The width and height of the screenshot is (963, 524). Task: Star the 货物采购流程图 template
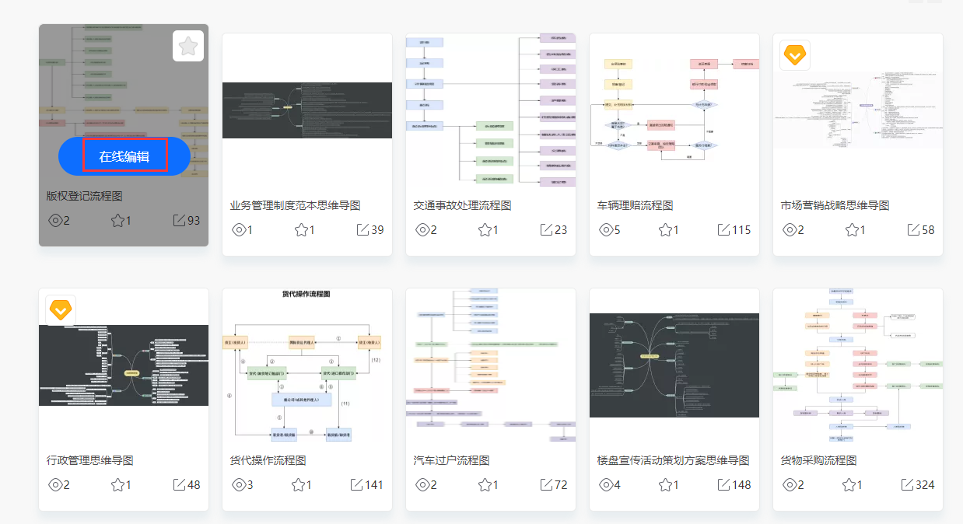pos(849,484)
